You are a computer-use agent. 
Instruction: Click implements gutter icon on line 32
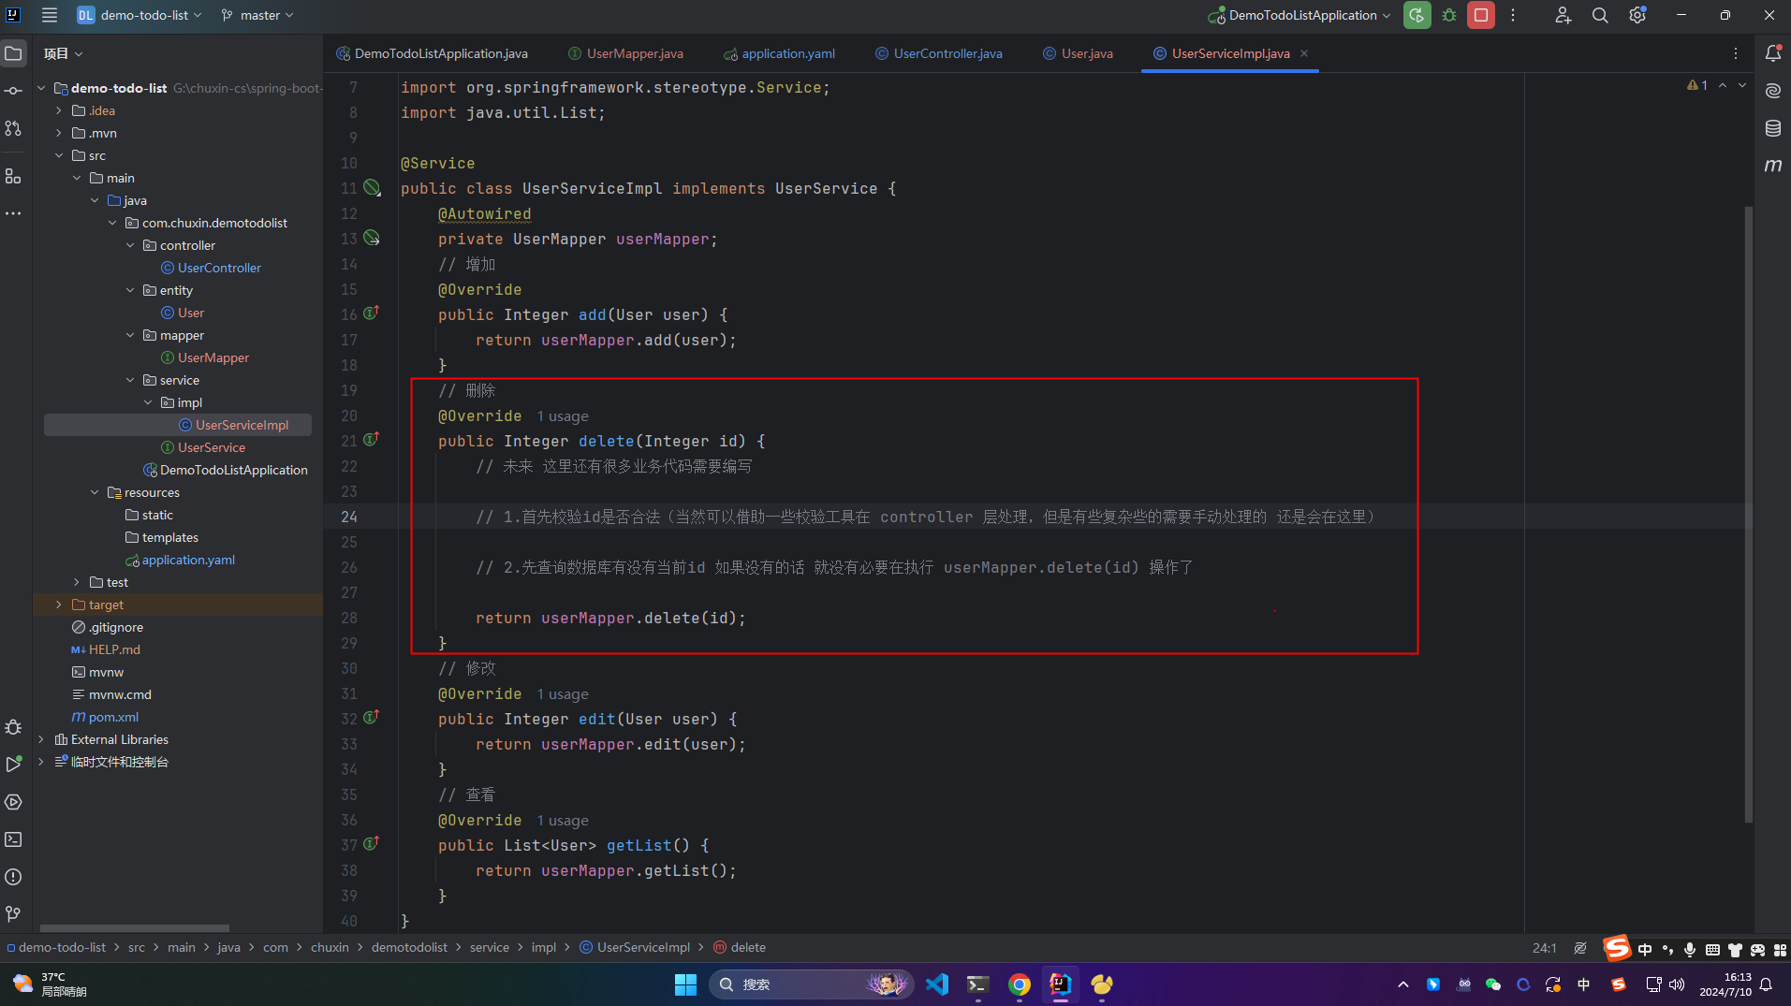point(372,717)
